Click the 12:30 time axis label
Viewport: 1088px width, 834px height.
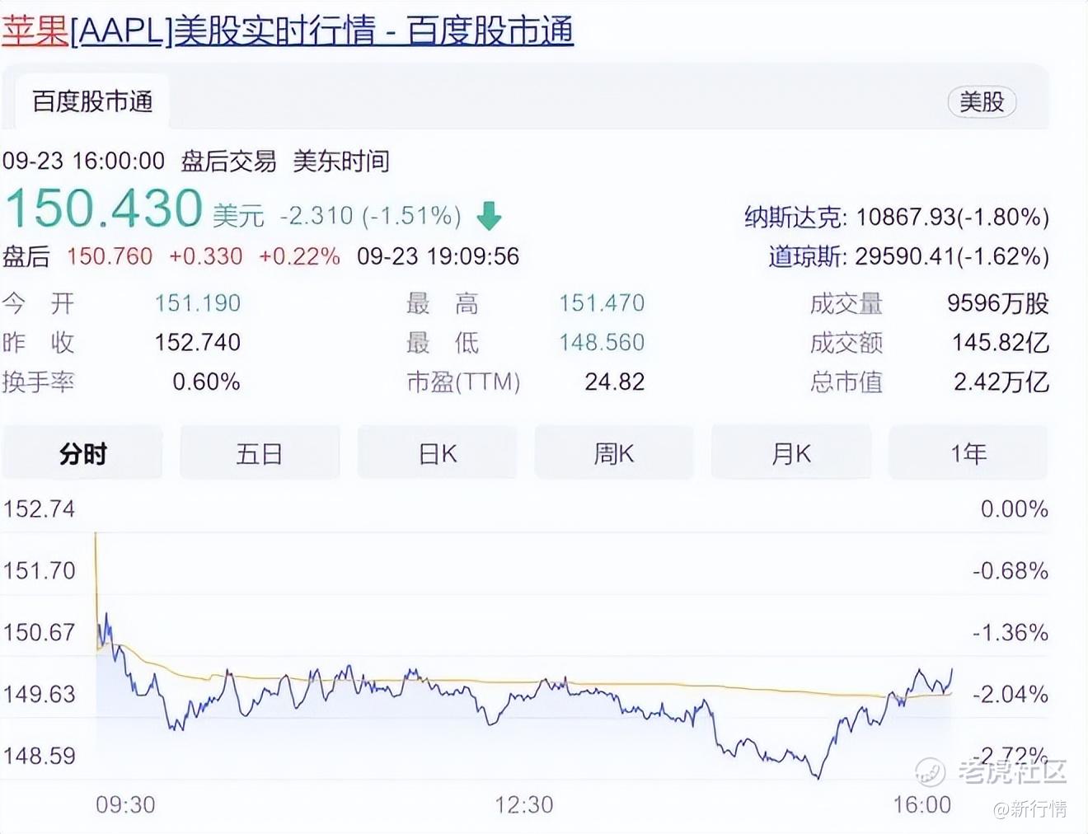pos(523,804)
